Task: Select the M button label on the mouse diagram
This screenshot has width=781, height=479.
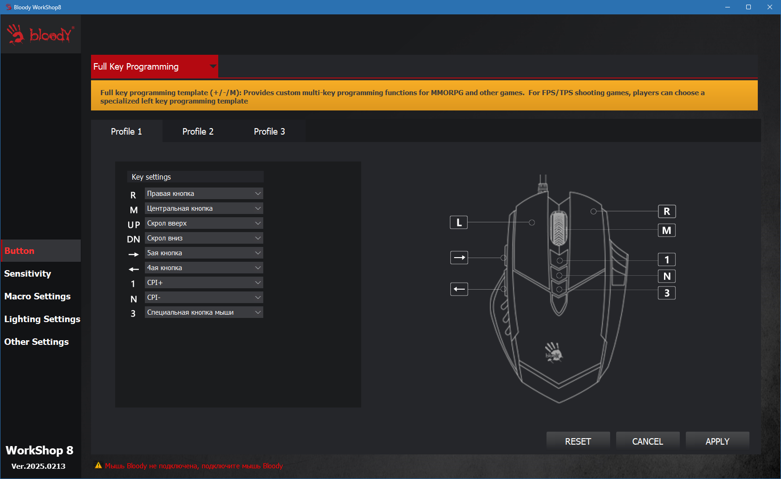Action: 667,230
